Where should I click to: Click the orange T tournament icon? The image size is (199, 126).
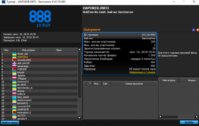point(198,30)
